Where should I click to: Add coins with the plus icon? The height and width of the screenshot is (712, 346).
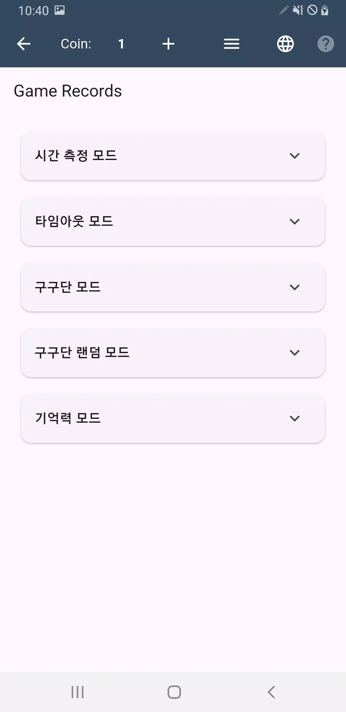169,44
